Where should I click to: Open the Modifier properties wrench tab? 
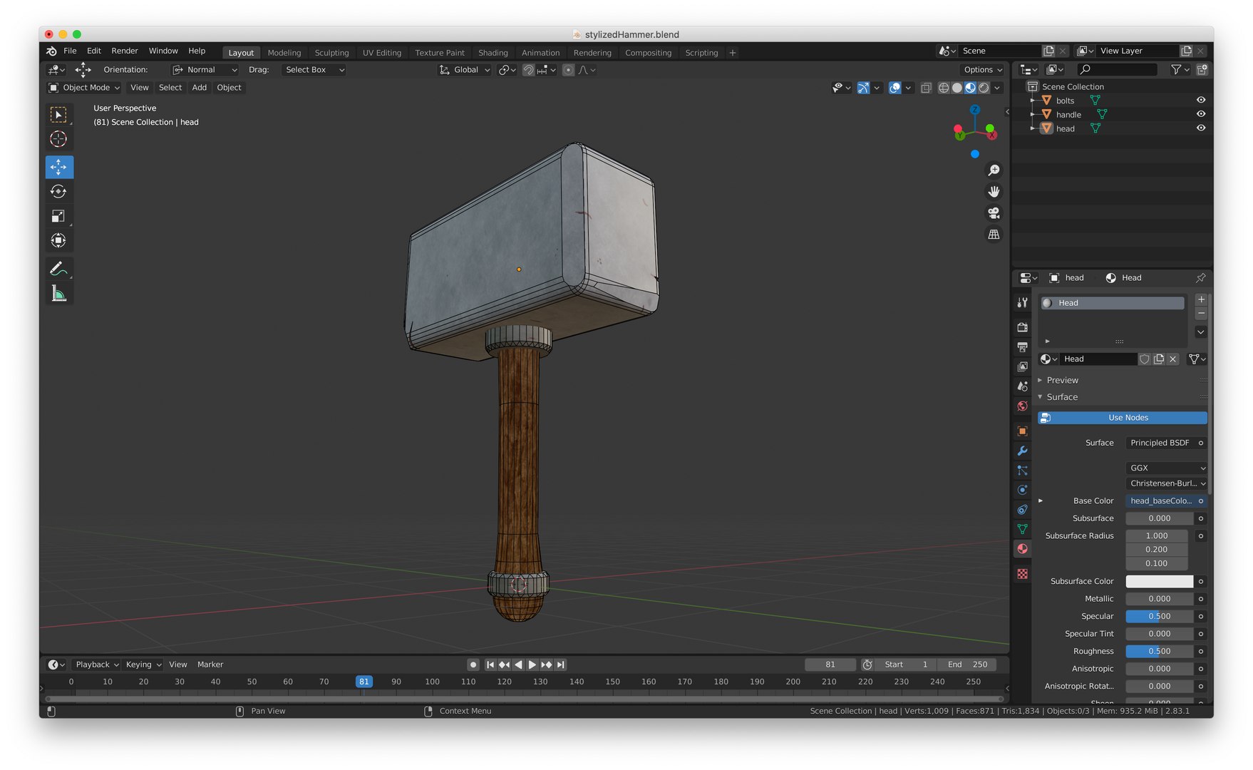pyautogui.click(x=1022, y=451)
